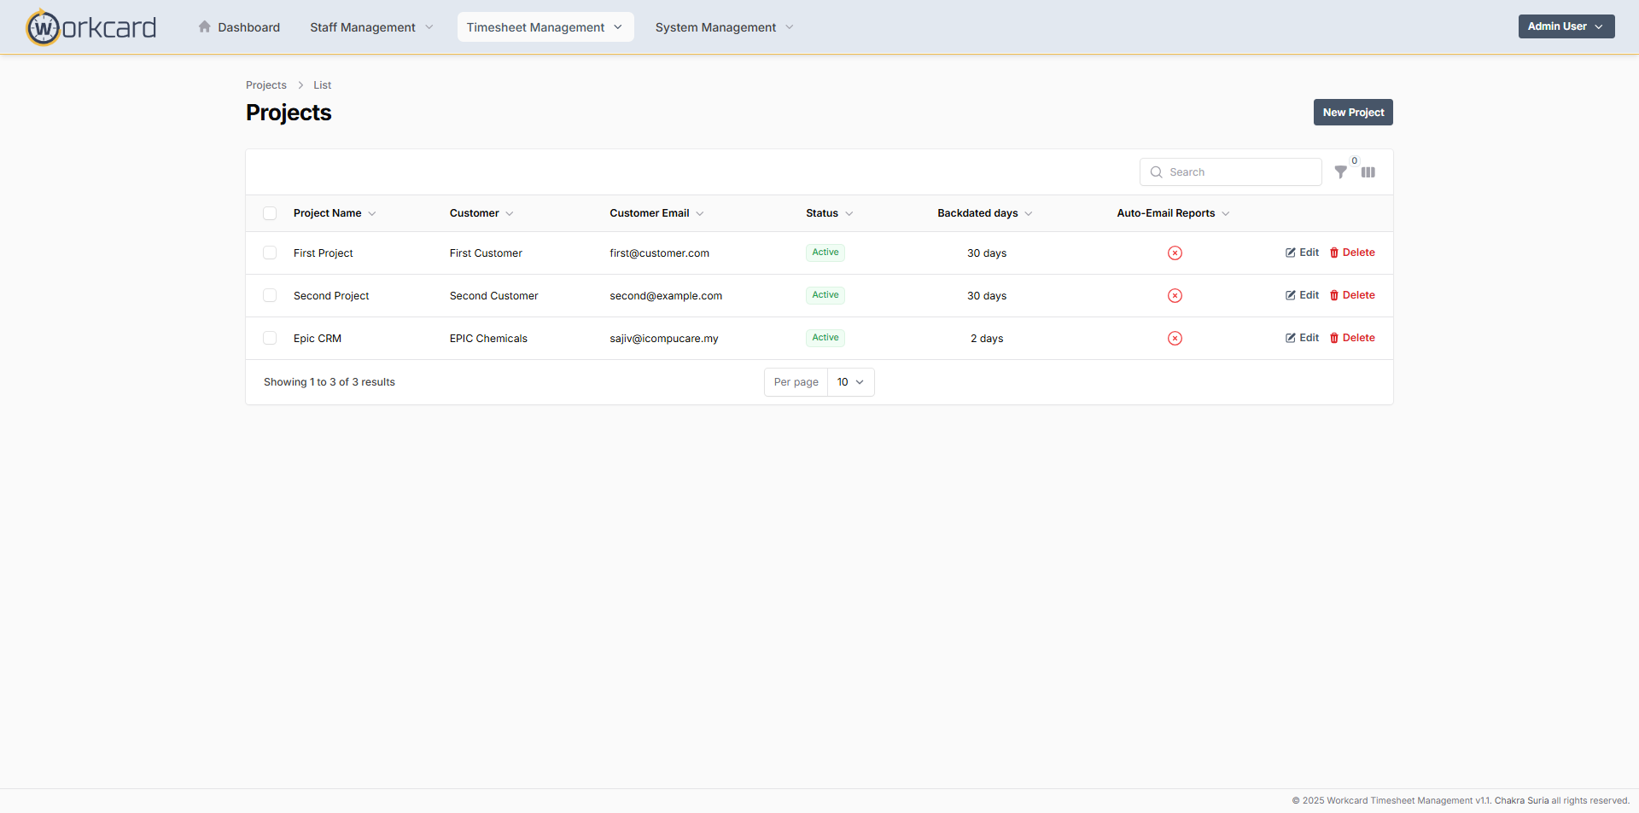Go to Projects breadcrumb link
The width and height of the screenshot is (1639, 813).
266,85
